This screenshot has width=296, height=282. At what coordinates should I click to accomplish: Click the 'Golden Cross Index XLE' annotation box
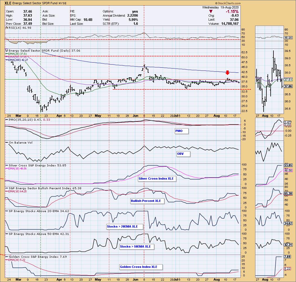pos(141,267)
